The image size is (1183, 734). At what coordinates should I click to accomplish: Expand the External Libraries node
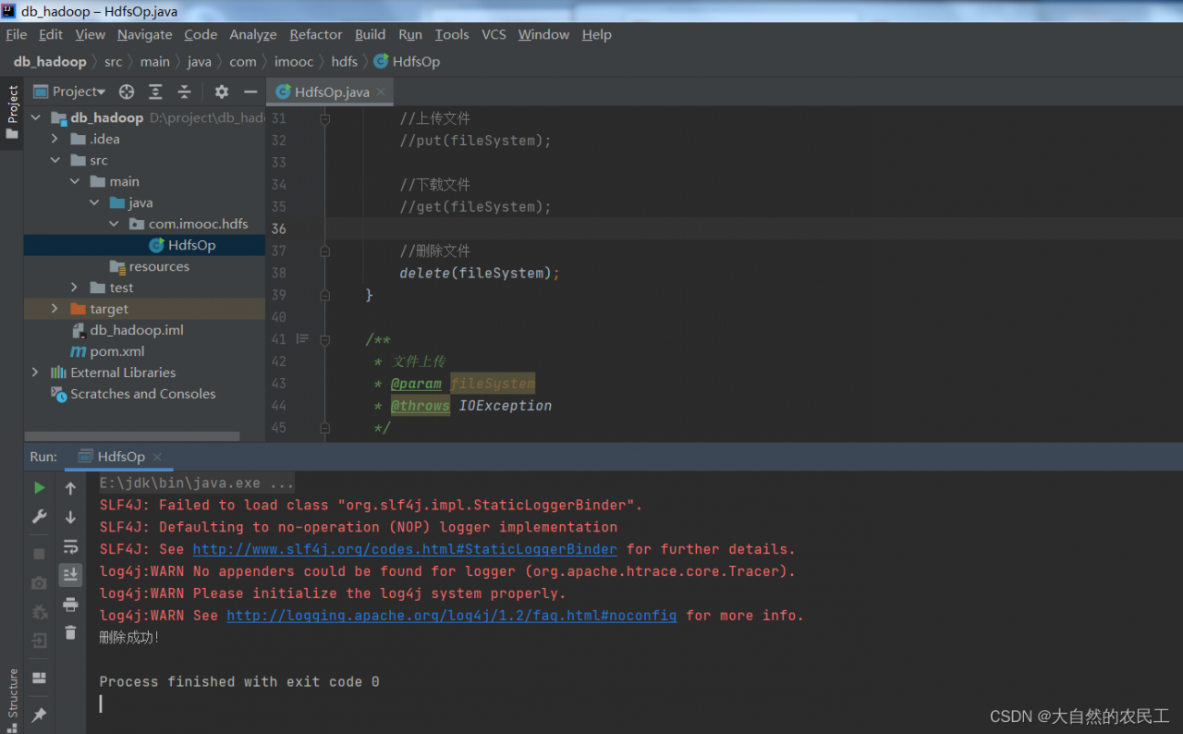point(35,373)
